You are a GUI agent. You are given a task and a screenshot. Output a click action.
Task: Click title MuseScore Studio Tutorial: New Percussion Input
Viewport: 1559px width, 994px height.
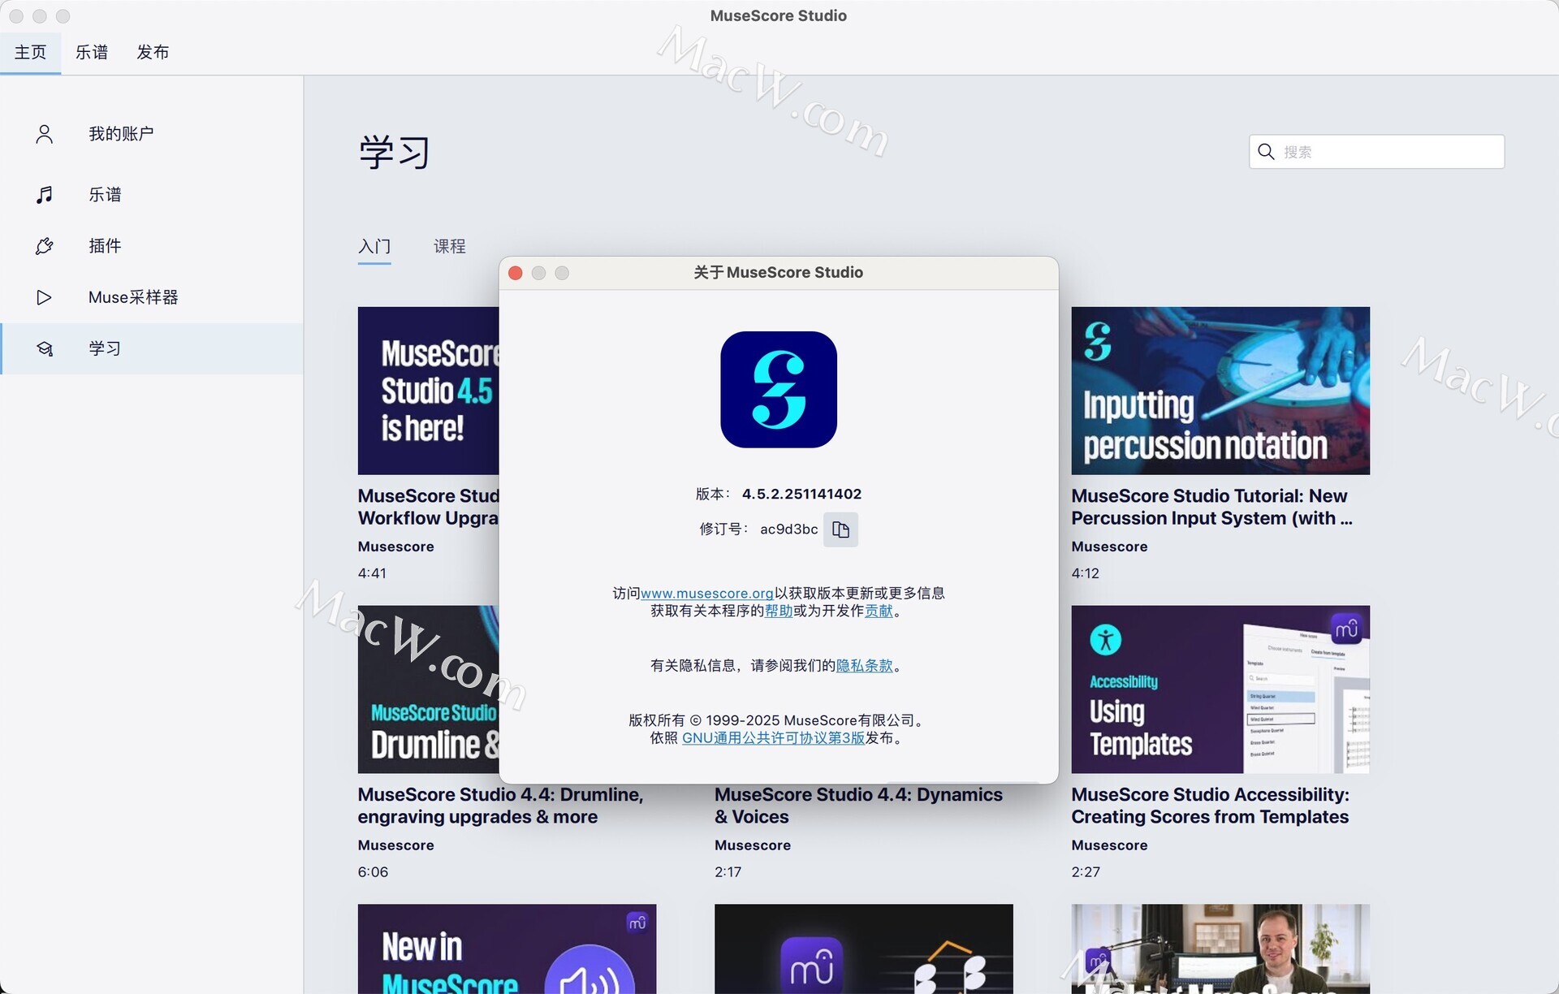1211,507
